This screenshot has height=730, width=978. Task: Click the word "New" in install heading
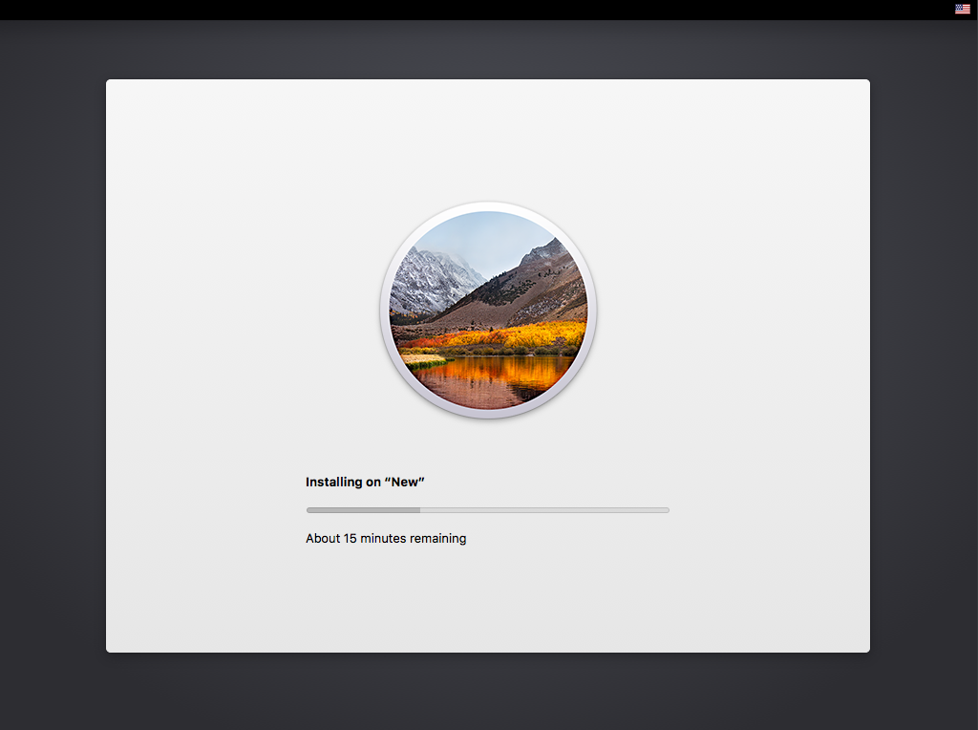pos(404,483)
